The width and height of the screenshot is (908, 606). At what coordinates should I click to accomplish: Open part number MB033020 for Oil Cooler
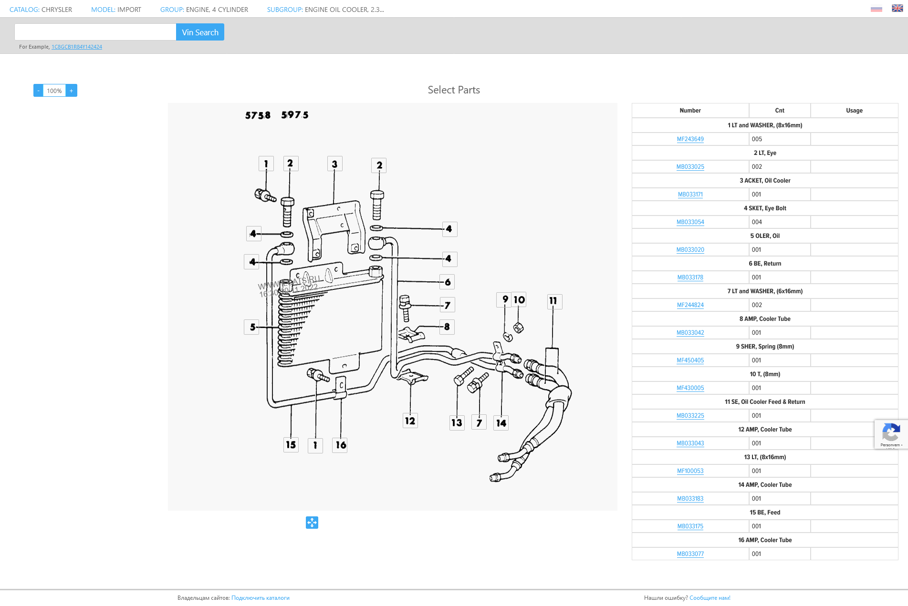[690, 250]
